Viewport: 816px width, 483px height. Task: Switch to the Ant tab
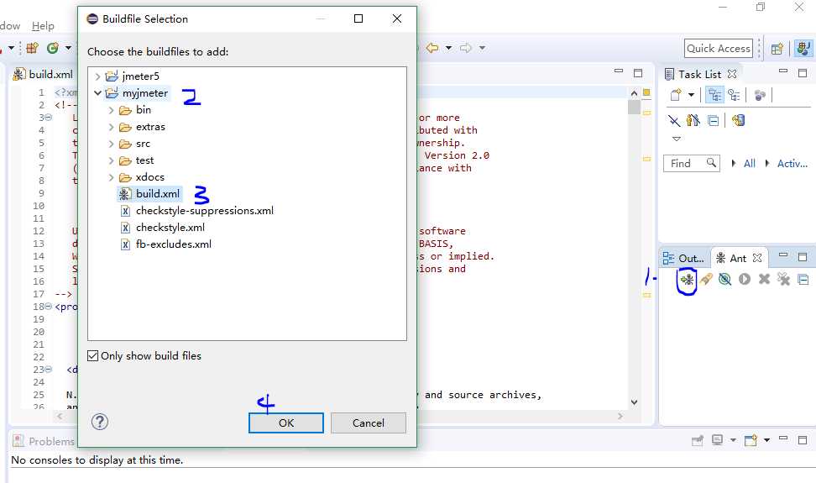(738, 258)
